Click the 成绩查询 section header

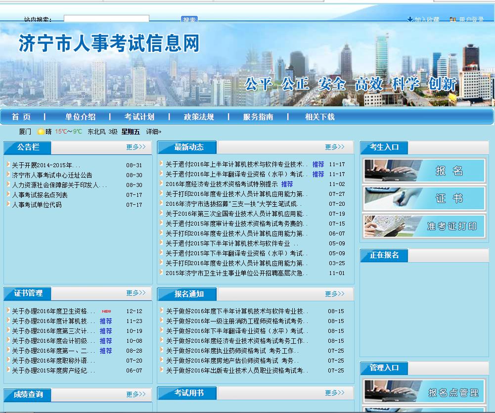click(x=28, y=394)
